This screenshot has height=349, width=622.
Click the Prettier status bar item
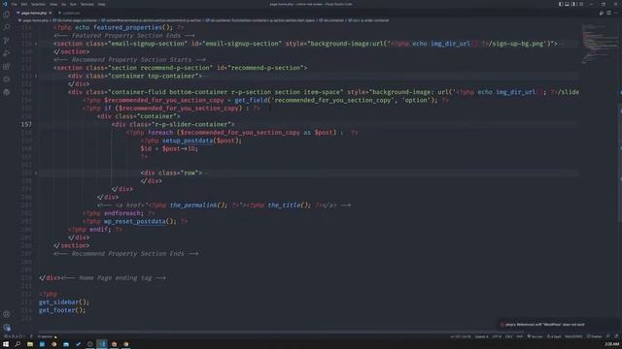coord(594,336)
